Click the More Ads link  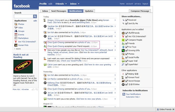point(16,89)
